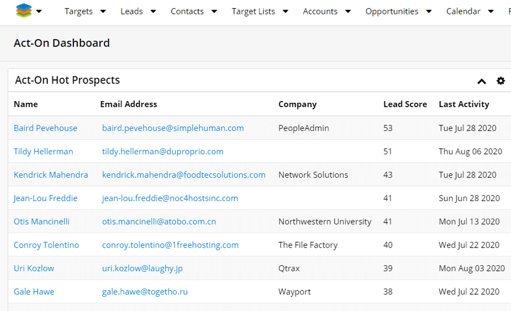Open the Target Lists menu
511x311 pixels.
click(253, 12)
